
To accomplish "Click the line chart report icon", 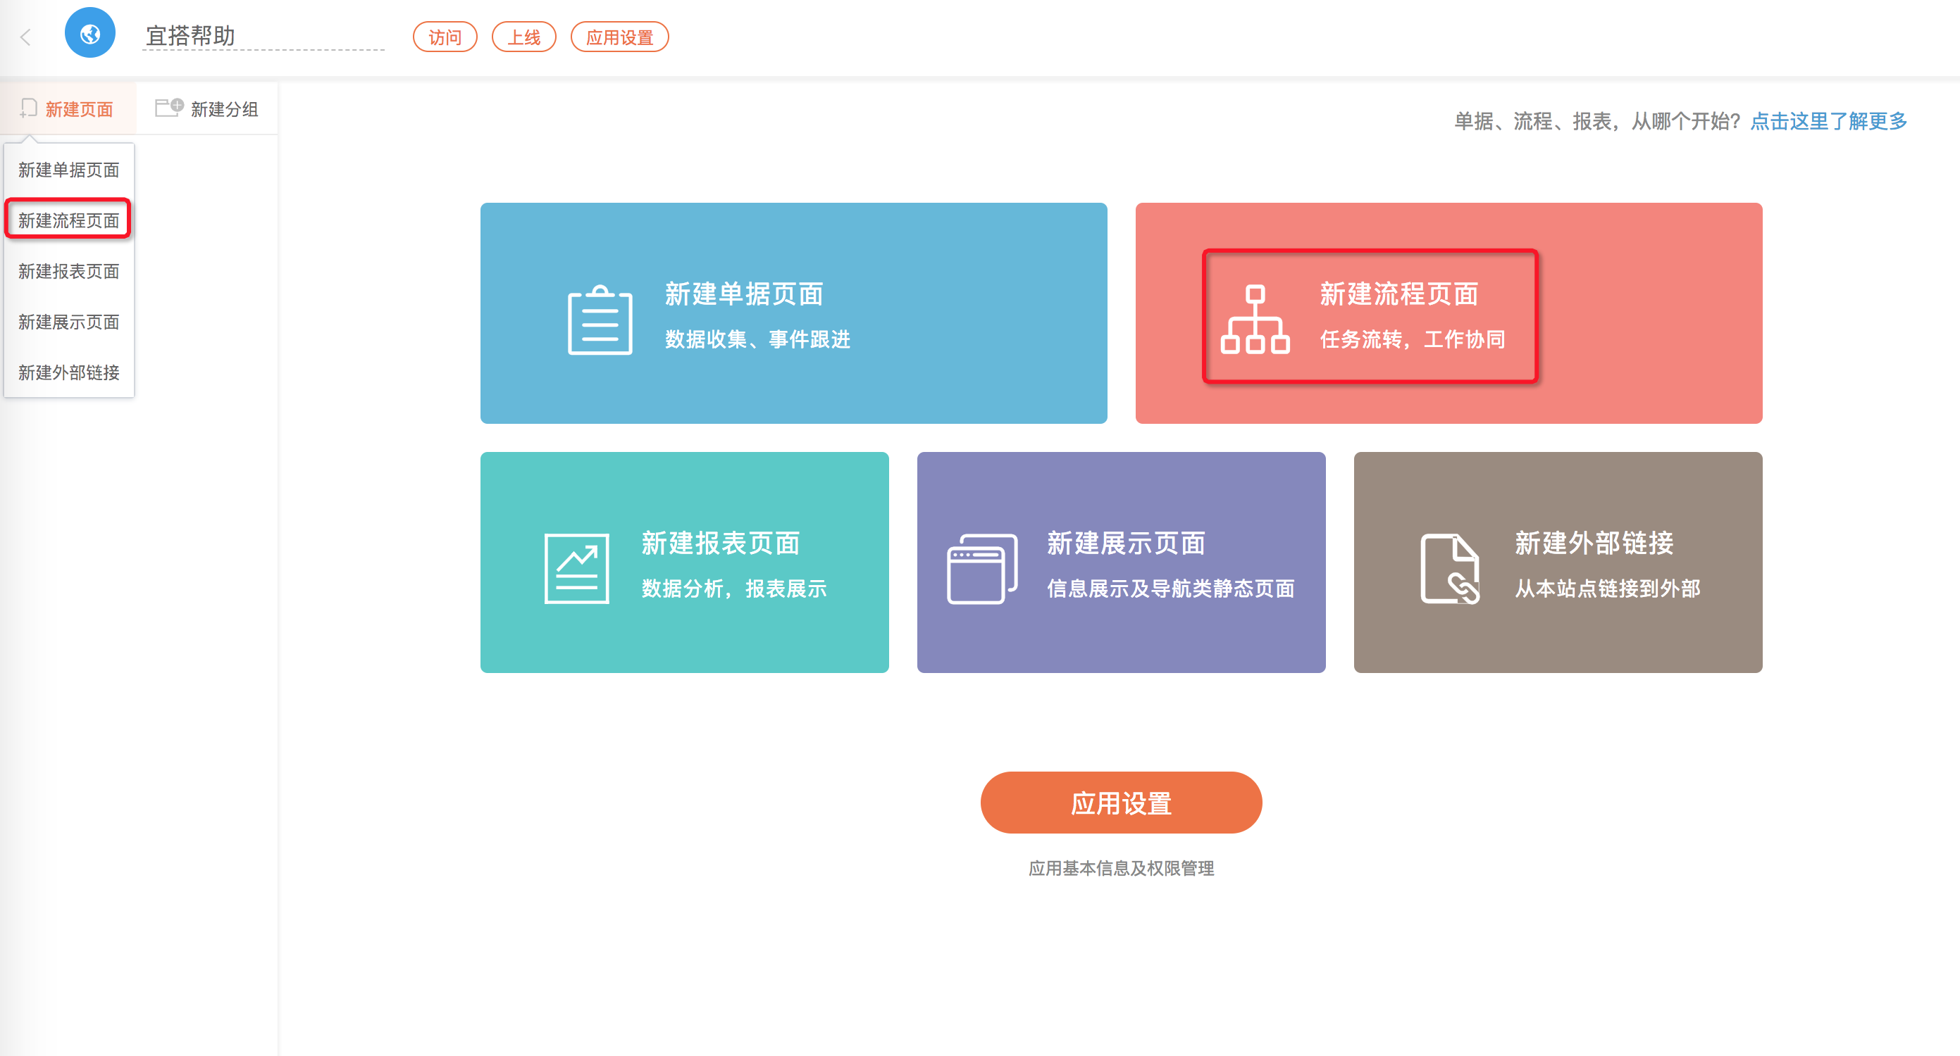I will (x=576, y=568).
